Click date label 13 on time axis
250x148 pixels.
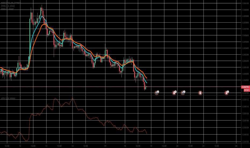pyautogui.click(x=46, y=146)
